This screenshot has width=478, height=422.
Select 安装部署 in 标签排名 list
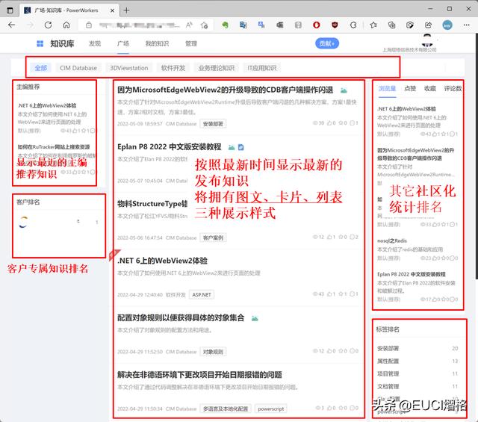tap(388, 348)
